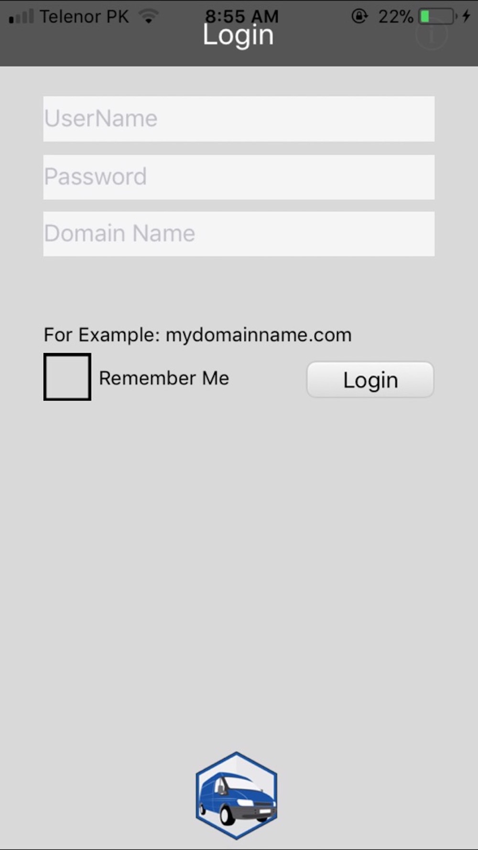Tap the Login title in header
The image size is (478, 850).
(x=238, y=35)
